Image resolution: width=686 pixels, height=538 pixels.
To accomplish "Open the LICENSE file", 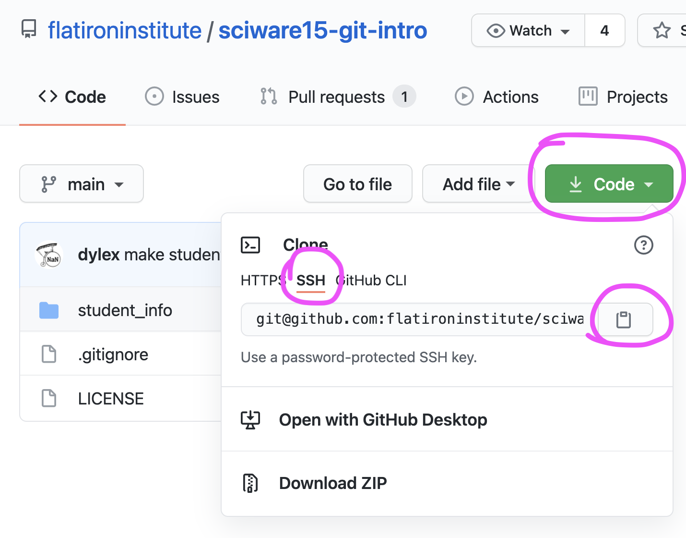I will tap(111, 399).
